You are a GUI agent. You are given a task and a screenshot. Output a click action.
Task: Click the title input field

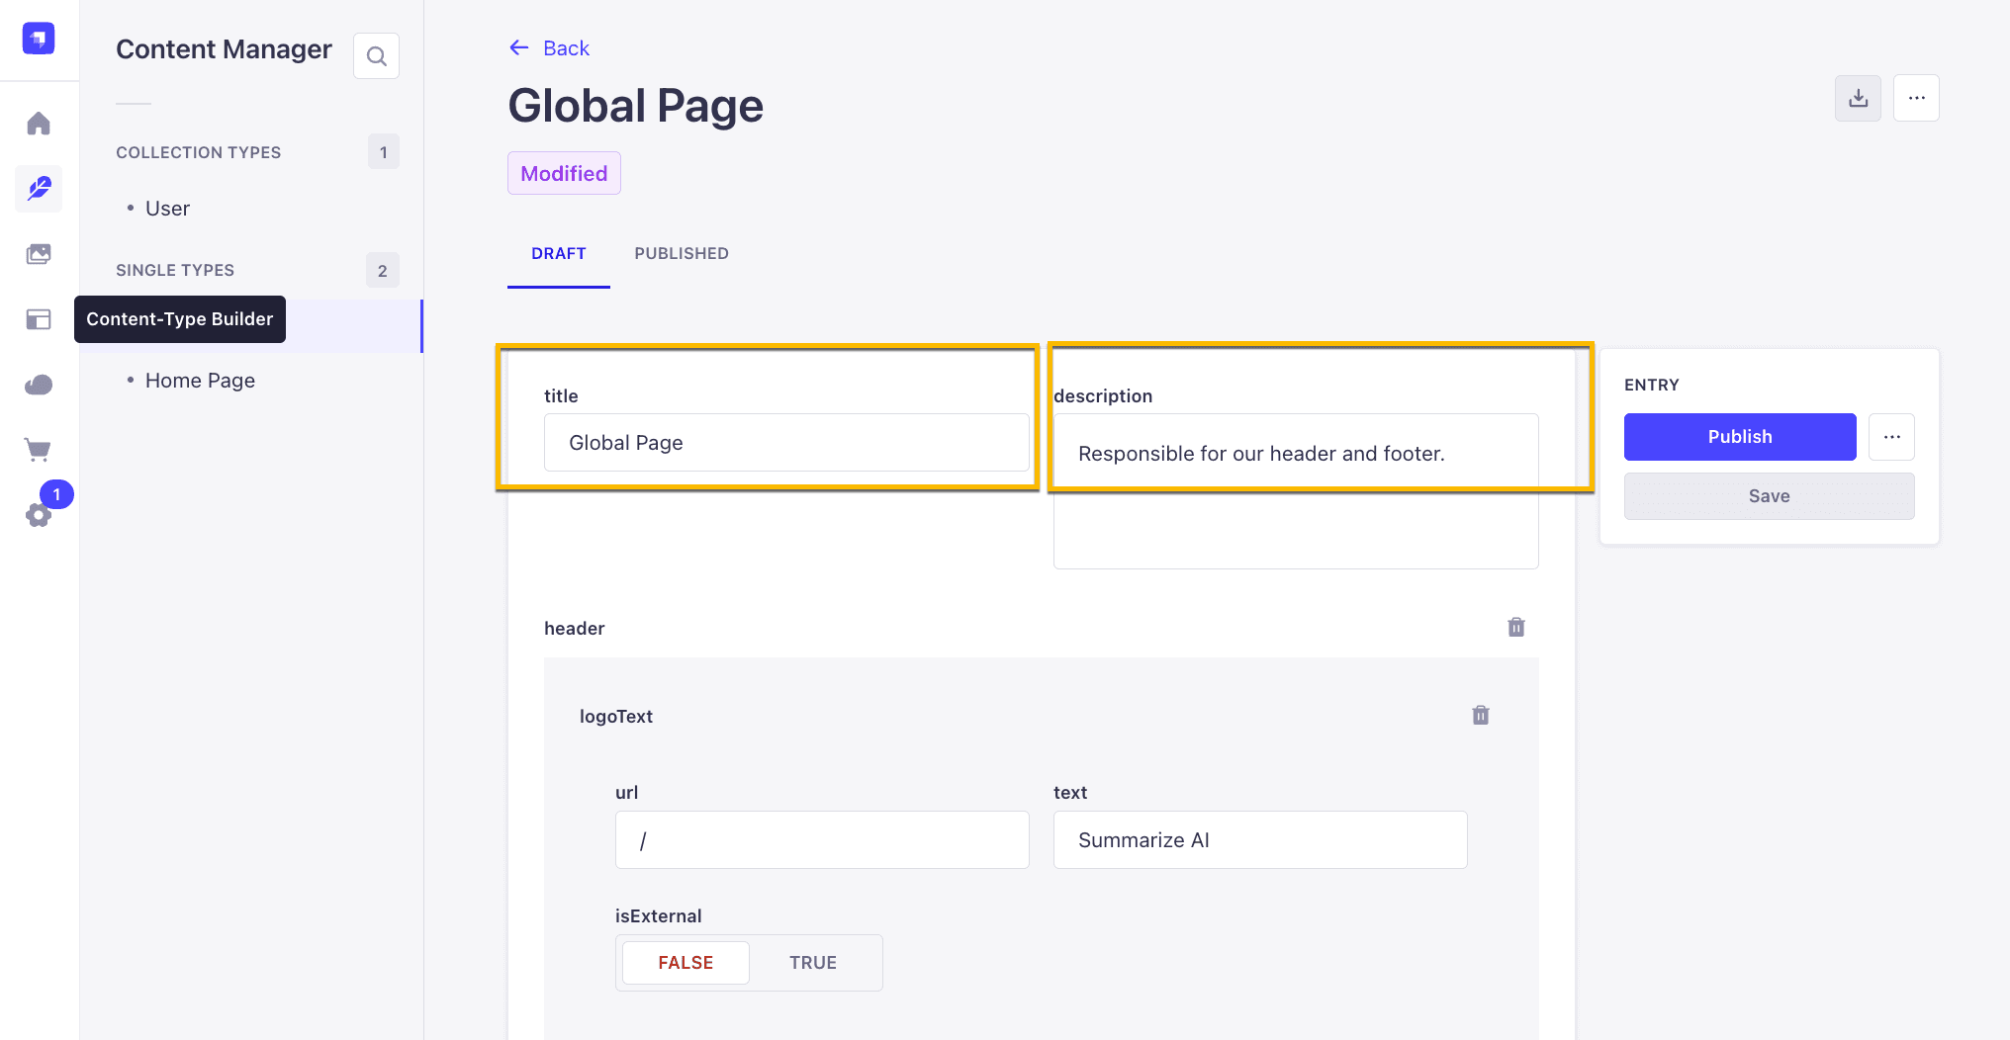786,443
